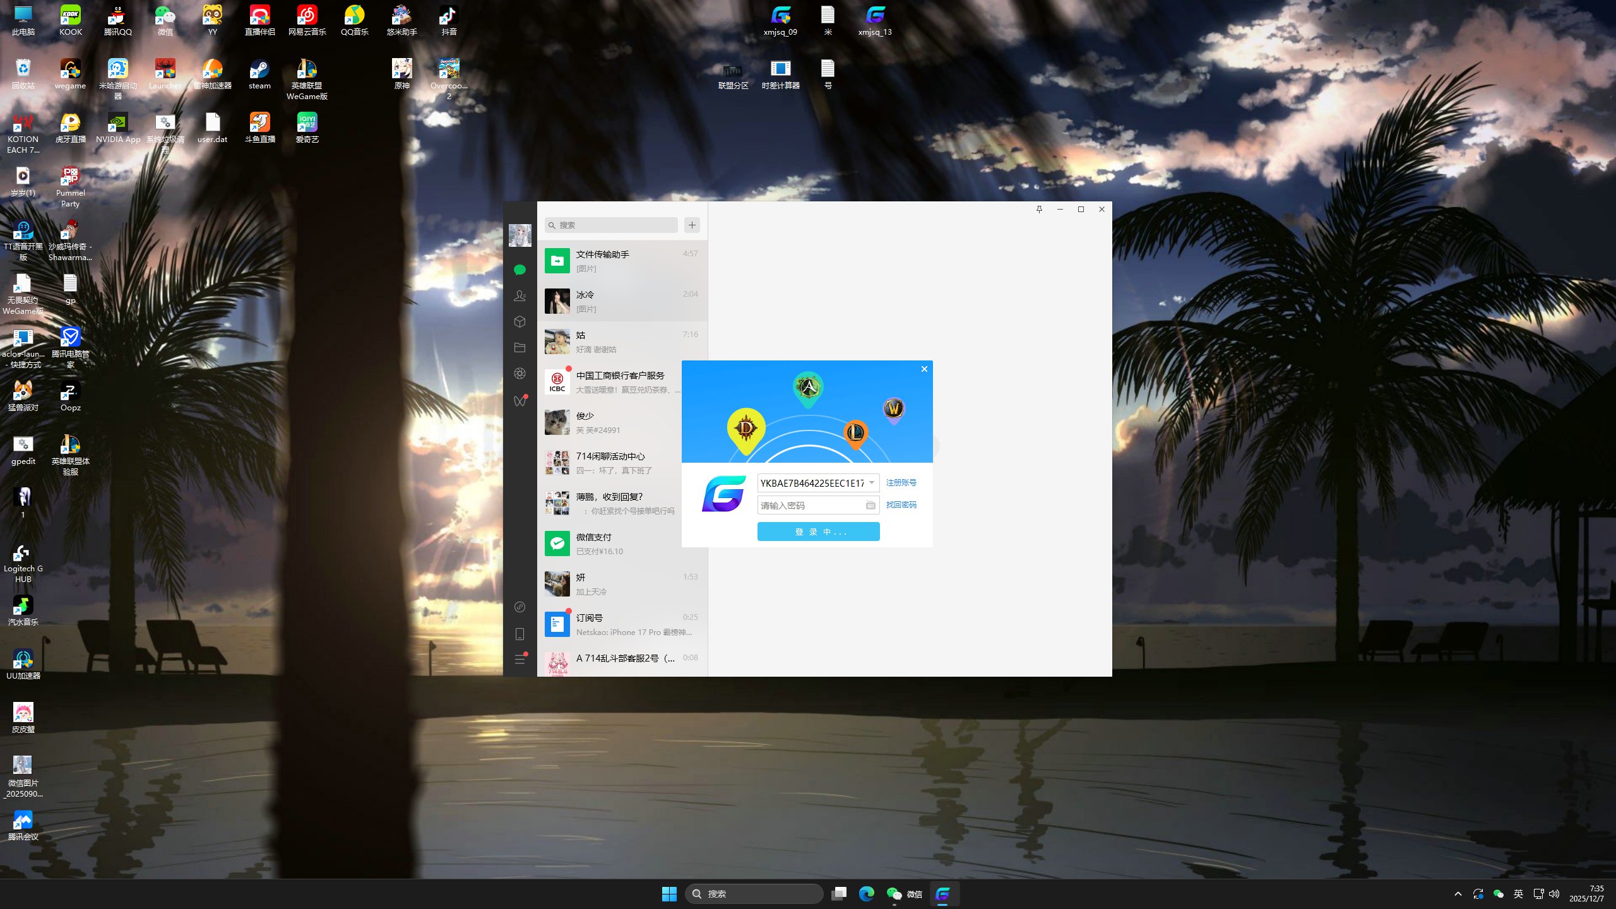Open the three-line settings menu in WeChat
The width and height of the screenshot is (1616, 909).
[x=520, y=660]
